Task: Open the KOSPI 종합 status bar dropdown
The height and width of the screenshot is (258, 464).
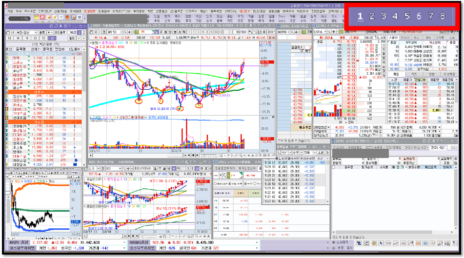Action: pyautogui.click(x=124, y=242)
